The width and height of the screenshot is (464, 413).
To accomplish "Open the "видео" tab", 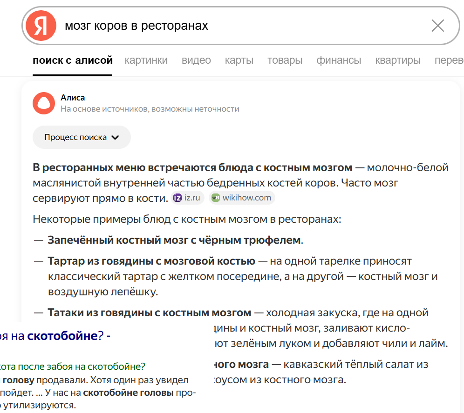I will click(196, 60).
